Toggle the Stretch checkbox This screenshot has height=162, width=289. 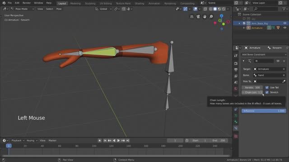267,92
